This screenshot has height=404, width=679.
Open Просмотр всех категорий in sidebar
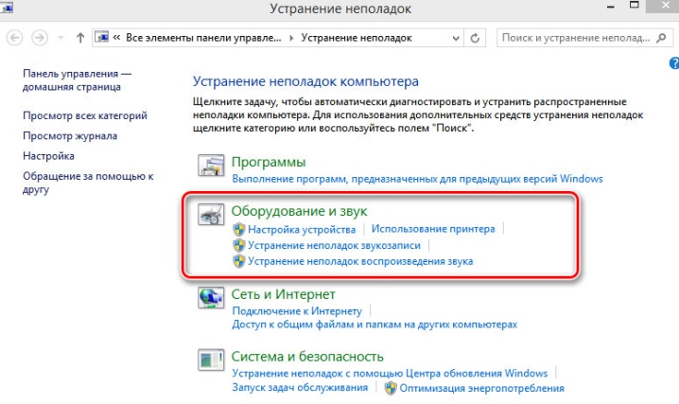pos(85,115)
